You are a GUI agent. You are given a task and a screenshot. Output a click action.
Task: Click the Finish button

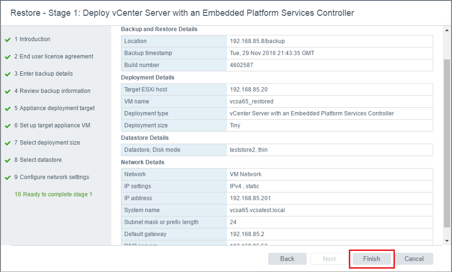(x=371, y=259)
